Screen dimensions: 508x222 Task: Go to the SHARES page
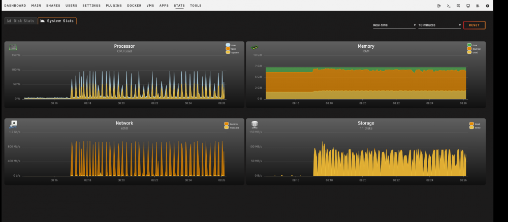click(x=53, y=6)
